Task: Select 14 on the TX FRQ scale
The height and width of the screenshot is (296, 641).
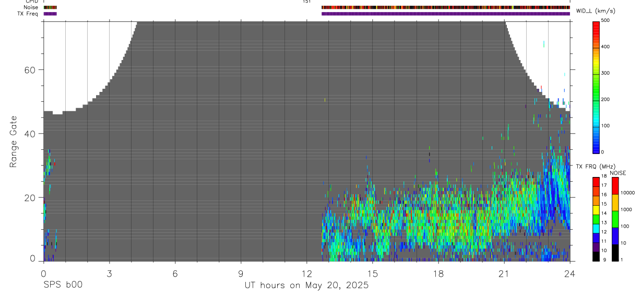Action: click(x=604, y=214)
